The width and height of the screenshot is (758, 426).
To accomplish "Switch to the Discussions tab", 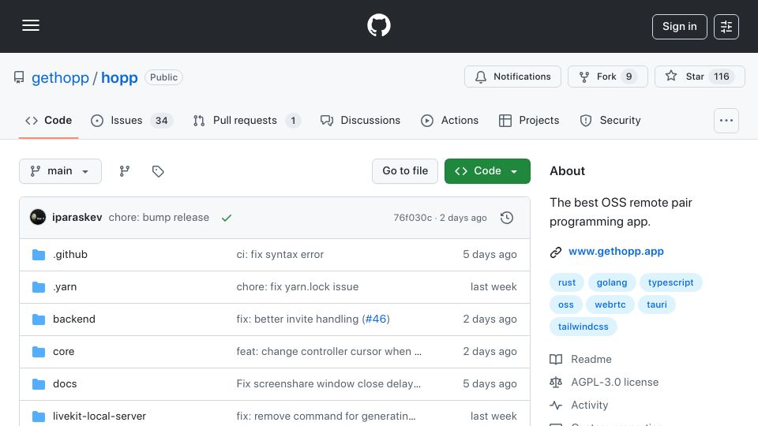I will (360, 120).
